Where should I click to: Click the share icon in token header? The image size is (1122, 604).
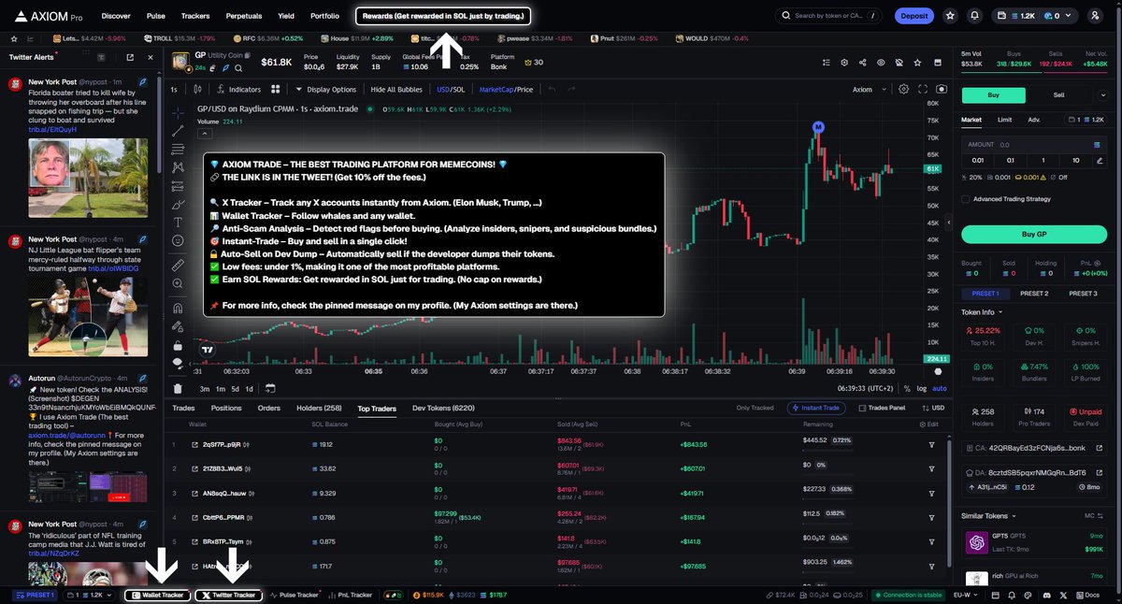(861, 62)
